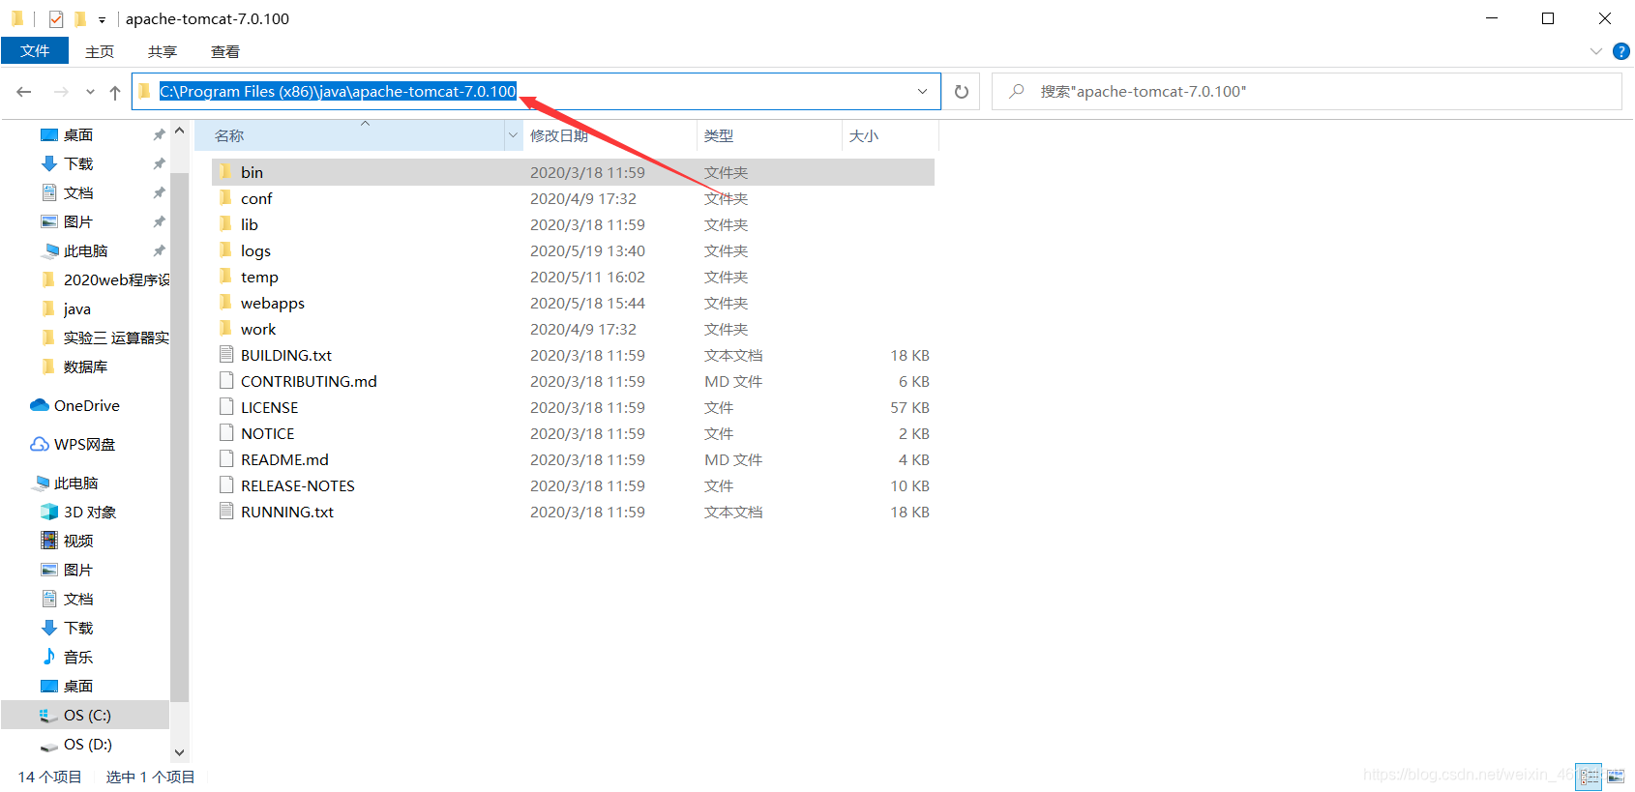Open the quick access toolbar customize dropdown

point(102,19)
